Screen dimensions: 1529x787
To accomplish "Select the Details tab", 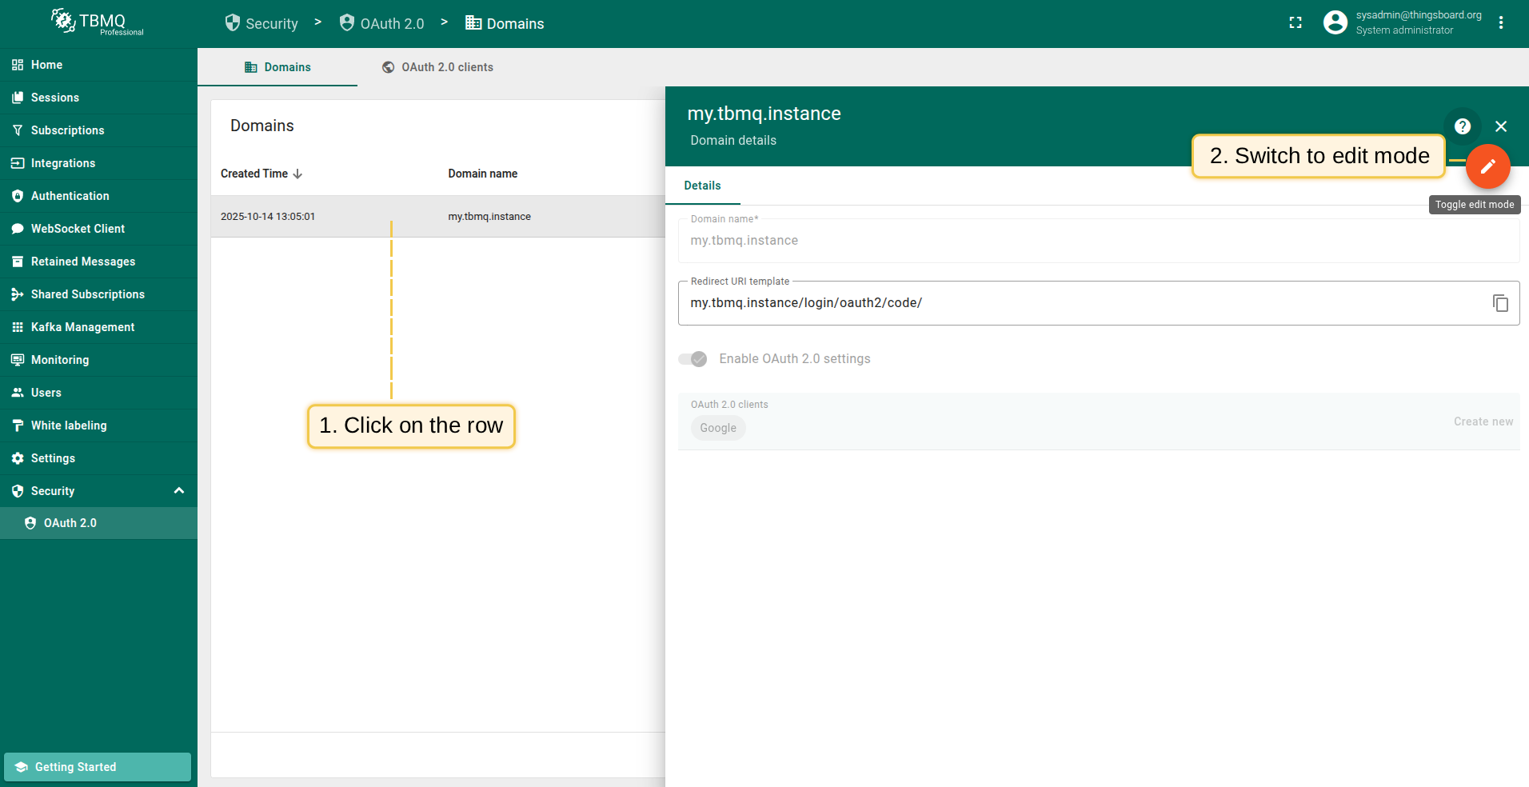I will pyautogui.click(x=702, y=186).
